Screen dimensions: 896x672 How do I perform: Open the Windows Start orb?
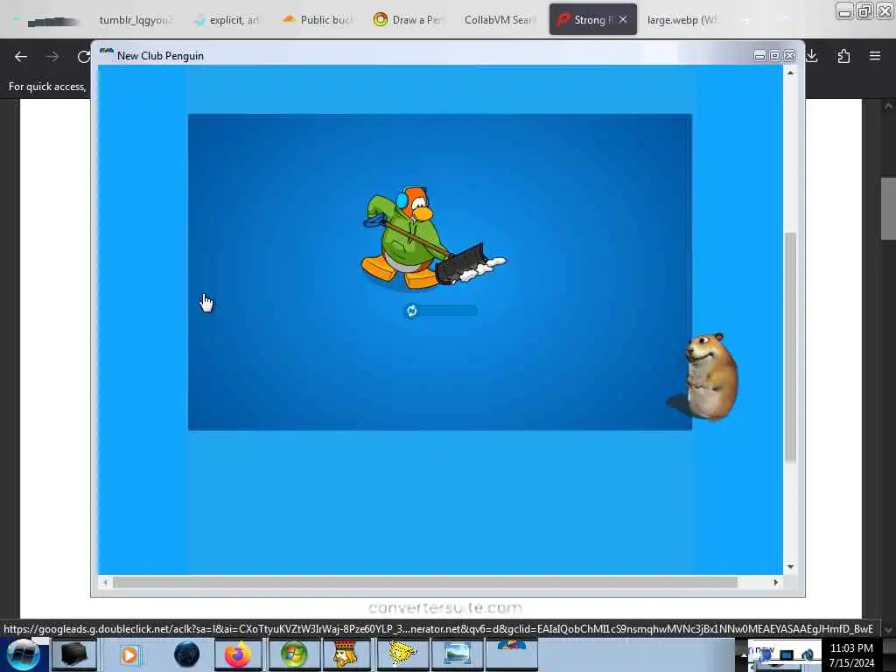24,654
